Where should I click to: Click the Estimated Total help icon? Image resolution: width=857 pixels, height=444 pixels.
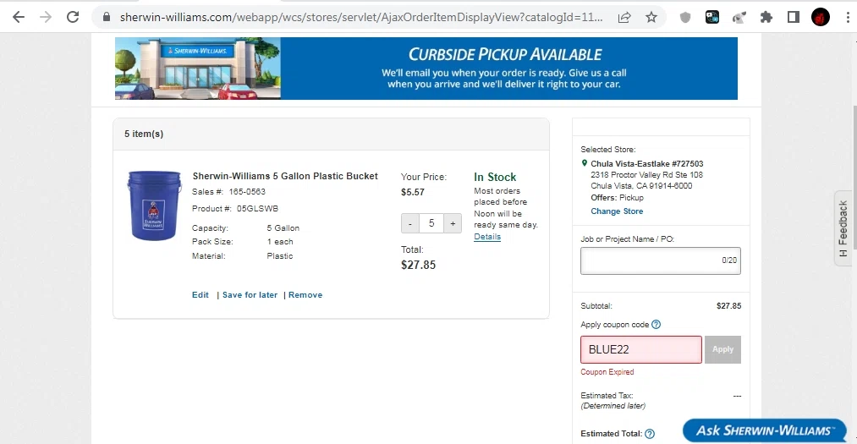(650, 434)
